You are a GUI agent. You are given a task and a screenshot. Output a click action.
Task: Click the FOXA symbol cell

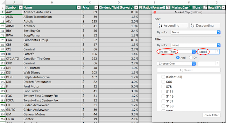14,100
